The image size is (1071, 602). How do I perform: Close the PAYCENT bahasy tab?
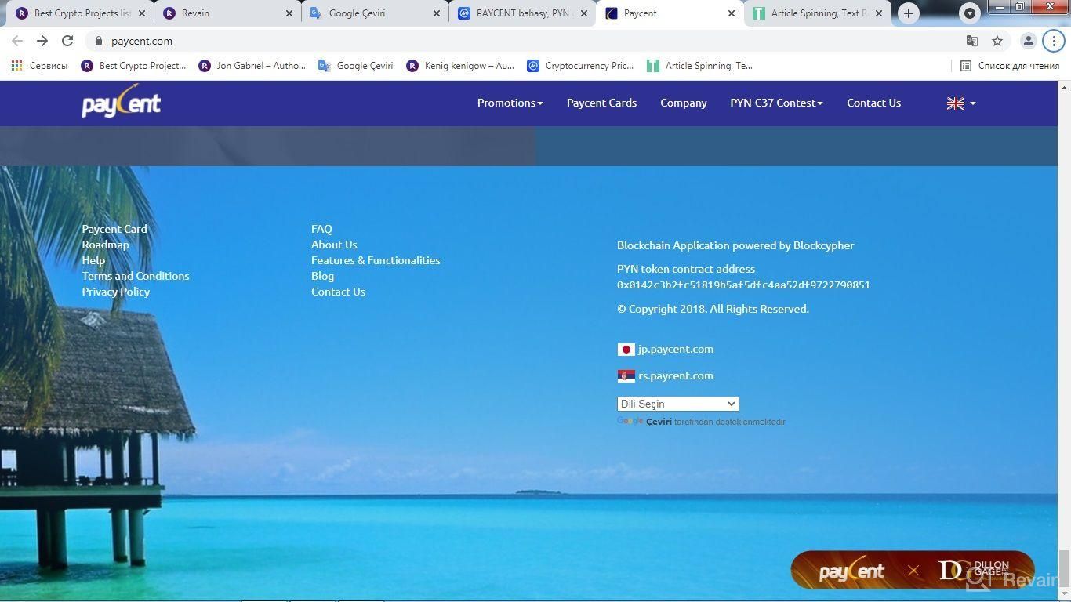584,13
